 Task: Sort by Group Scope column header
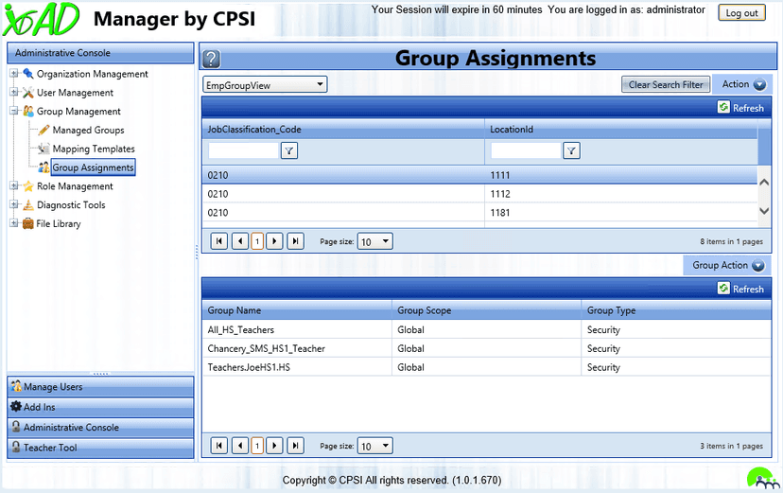[x=424, y=310]
